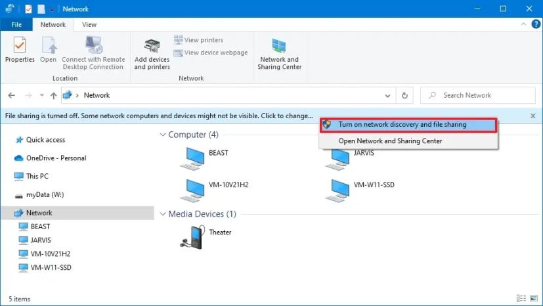Go up one level with up arrow
Viewport: 543px width, 306px height.
[53, 95]
